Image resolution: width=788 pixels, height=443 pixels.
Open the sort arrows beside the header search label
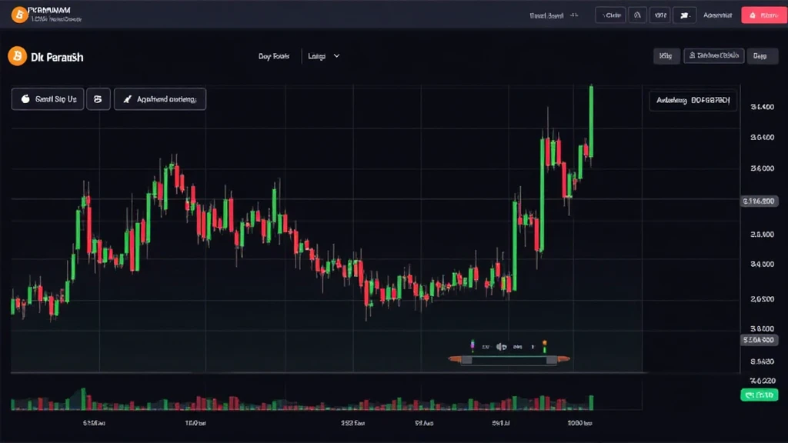573,15
